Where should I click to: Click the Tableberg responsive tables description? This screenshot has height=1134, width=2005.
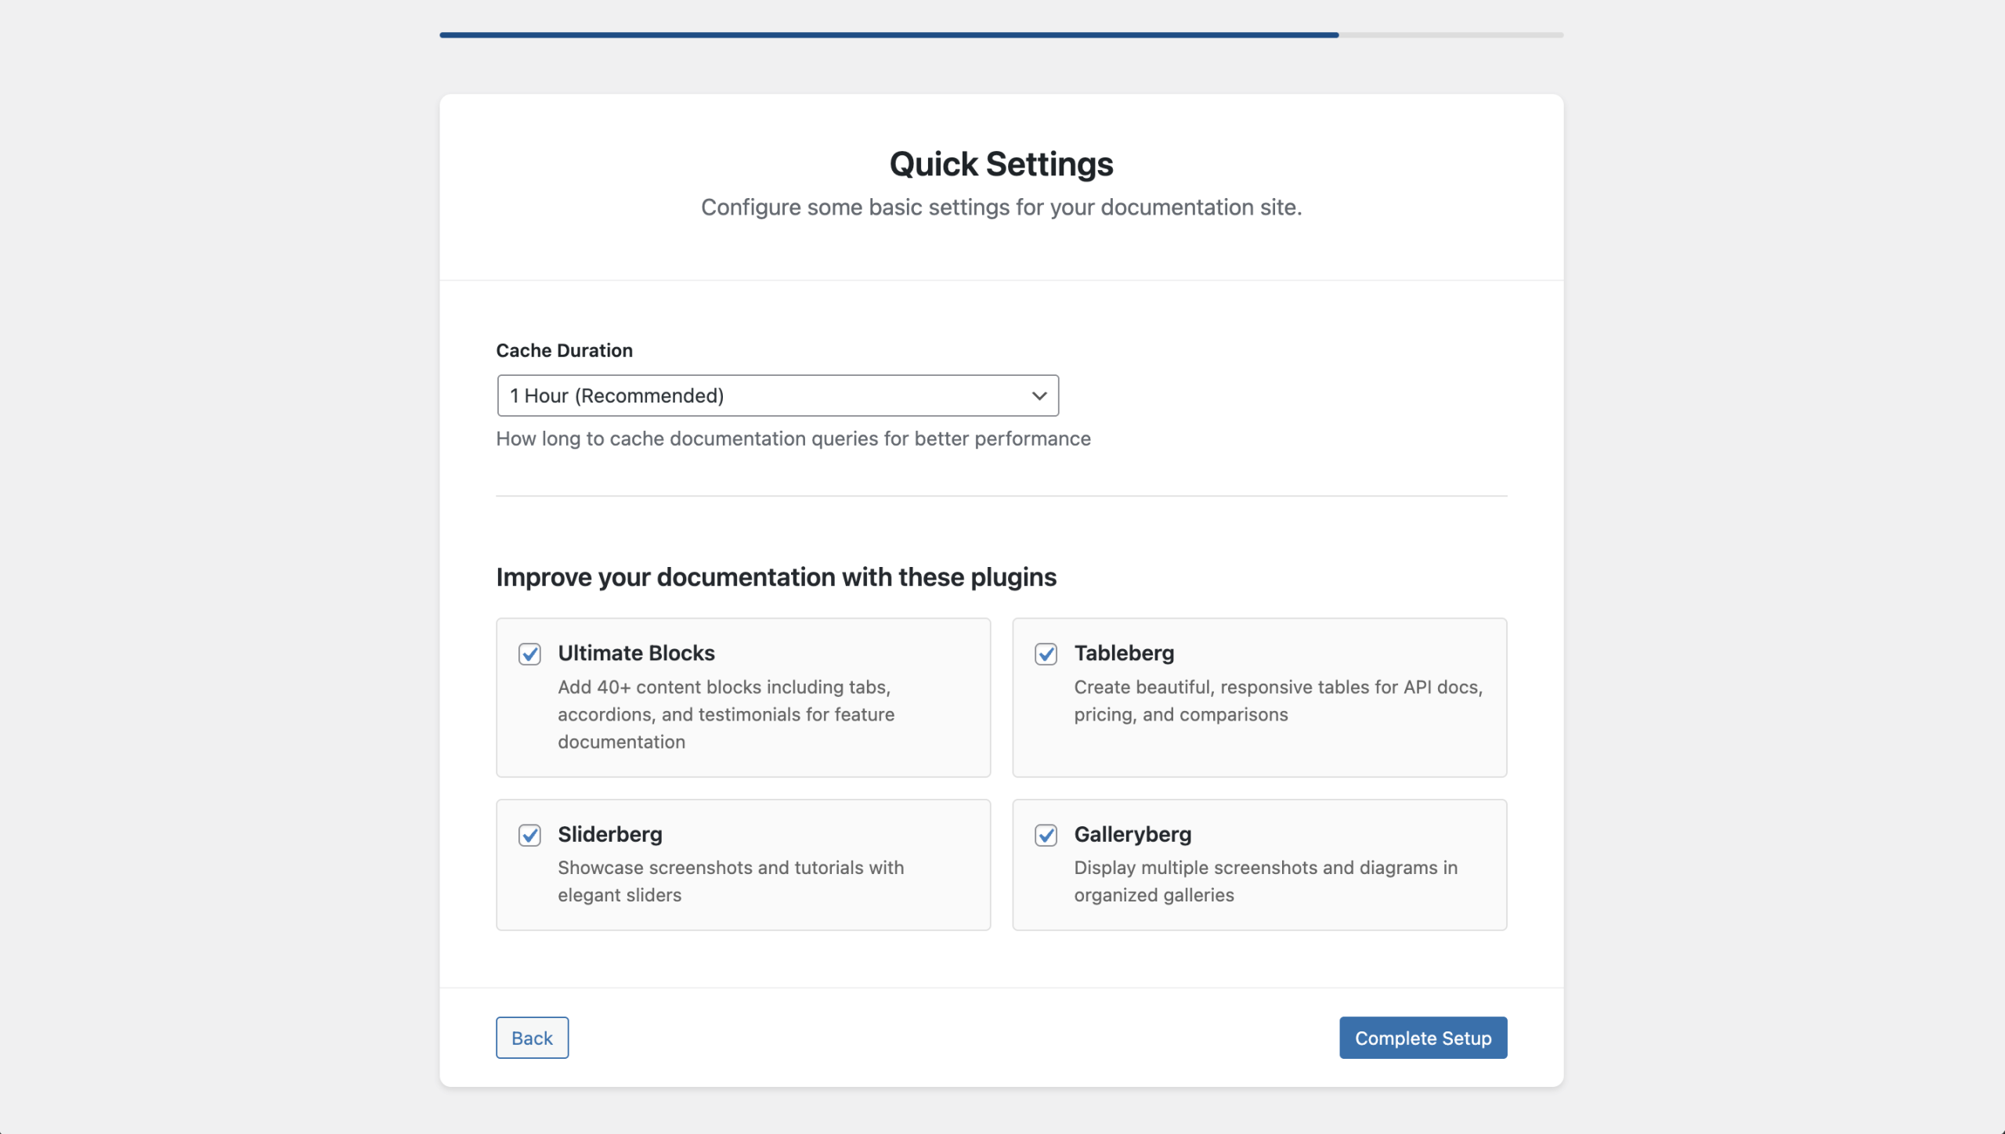click(x=1277, y=701)
